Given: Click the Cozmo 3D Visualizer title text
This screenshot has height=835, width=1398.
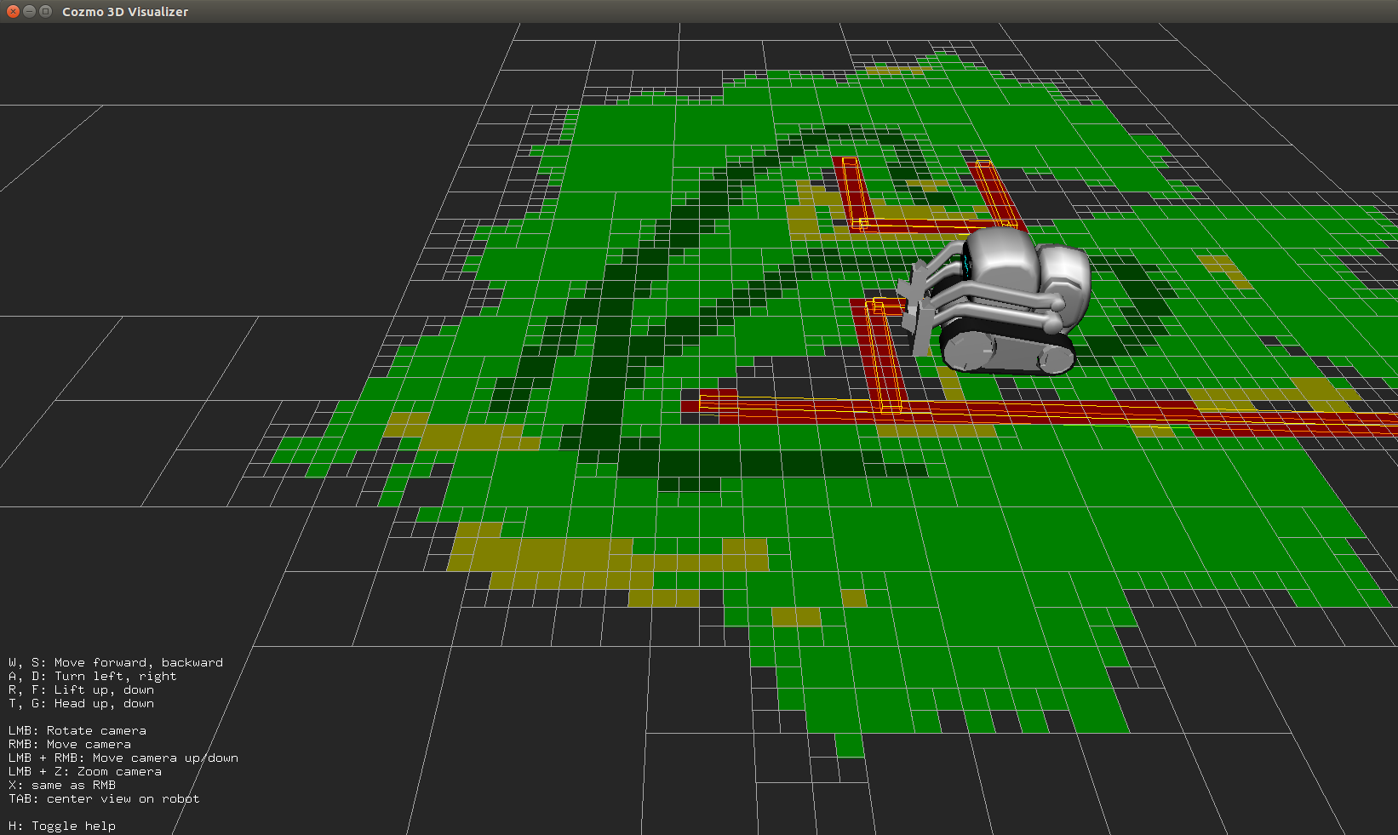Looking at the screenshot, I should click(x=125, y=12).
